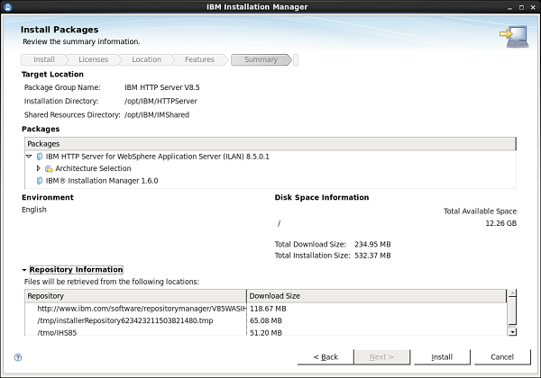The height and width of the screenshot is (378, 541).
Task: Cancel the installation wizard
Action: pos(502,357)
